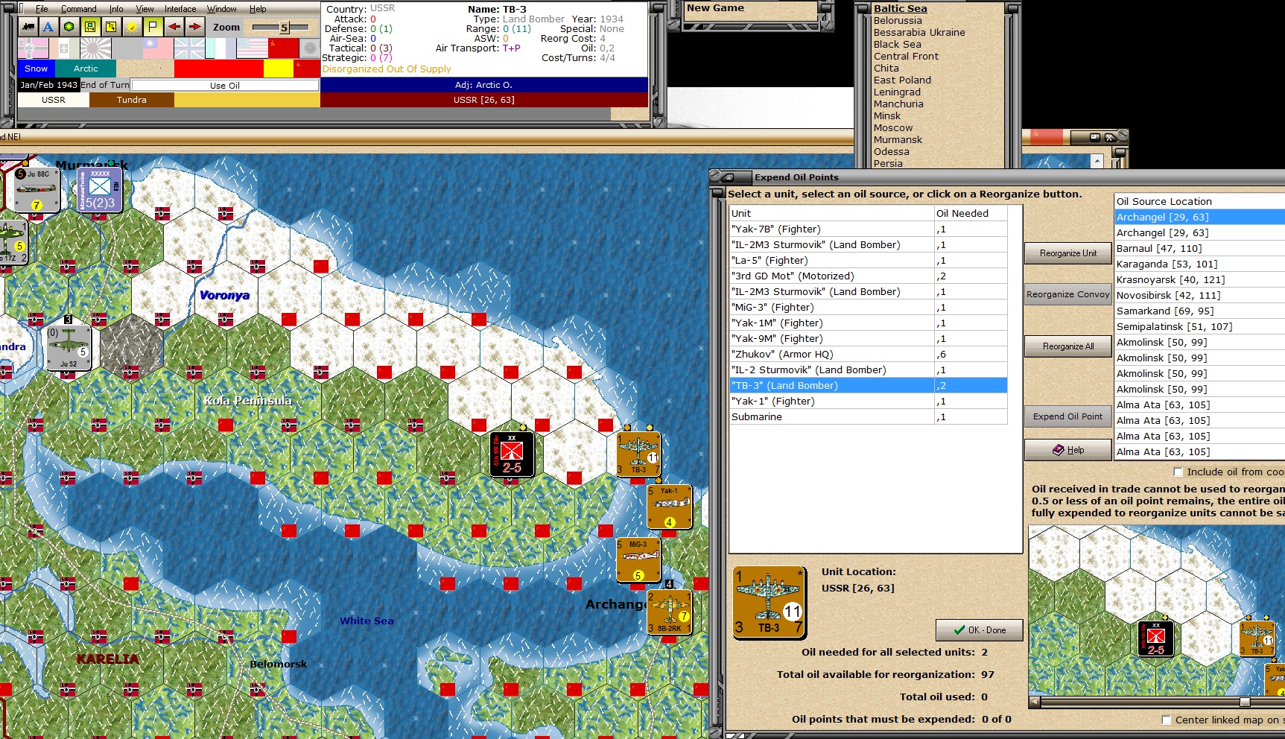Select the British Union Jack flag

(189, 48)
